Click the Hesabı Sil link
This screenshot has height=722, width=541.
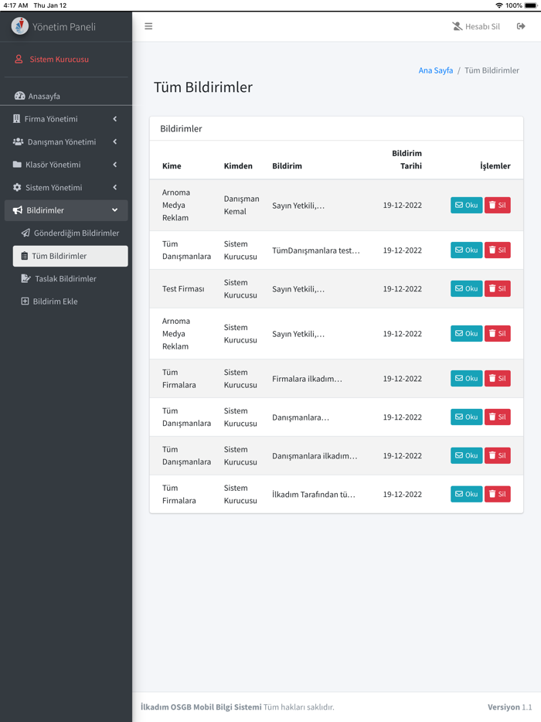click(476, 26)
